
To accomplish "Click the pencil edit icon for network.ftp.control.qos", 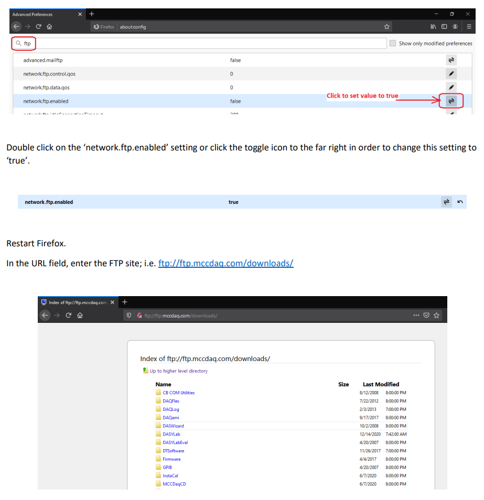I will point(451,74).
